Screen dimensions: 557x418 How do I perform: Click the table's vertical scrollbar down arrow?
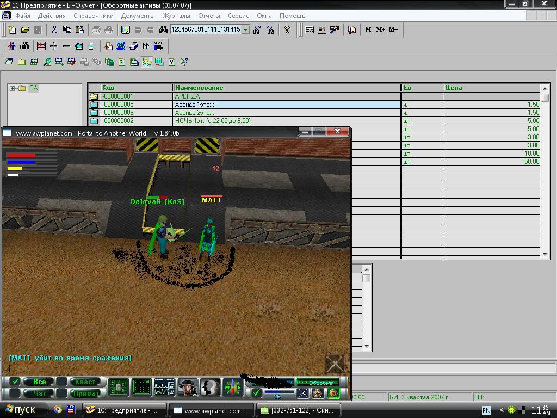pyautogui.click(x=545, y=254)
